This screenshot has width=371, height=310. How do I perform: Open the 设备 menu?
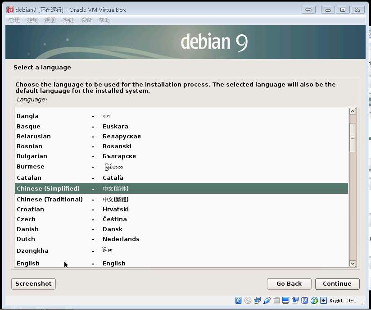coord(86,20)
